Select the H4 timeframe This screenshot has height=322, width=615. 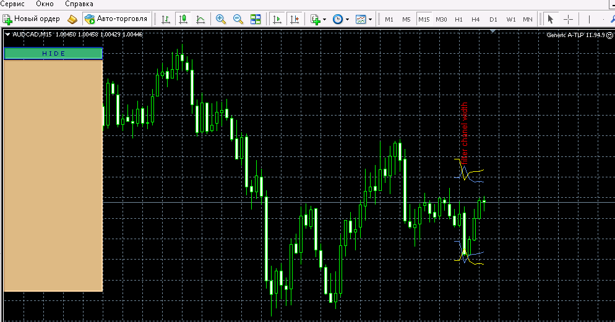click(x=475, y=19)
